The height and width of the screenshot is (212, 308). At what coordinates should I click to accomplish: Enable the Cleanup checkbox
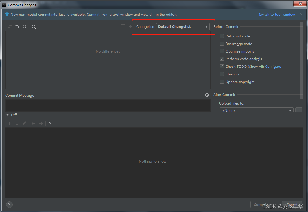222,74
